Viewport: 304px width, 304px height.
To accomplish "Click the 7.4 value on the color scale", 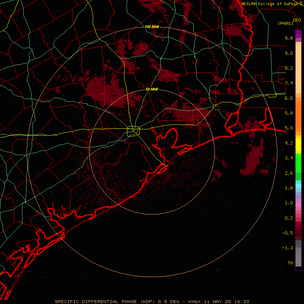I will coord(289,83).
